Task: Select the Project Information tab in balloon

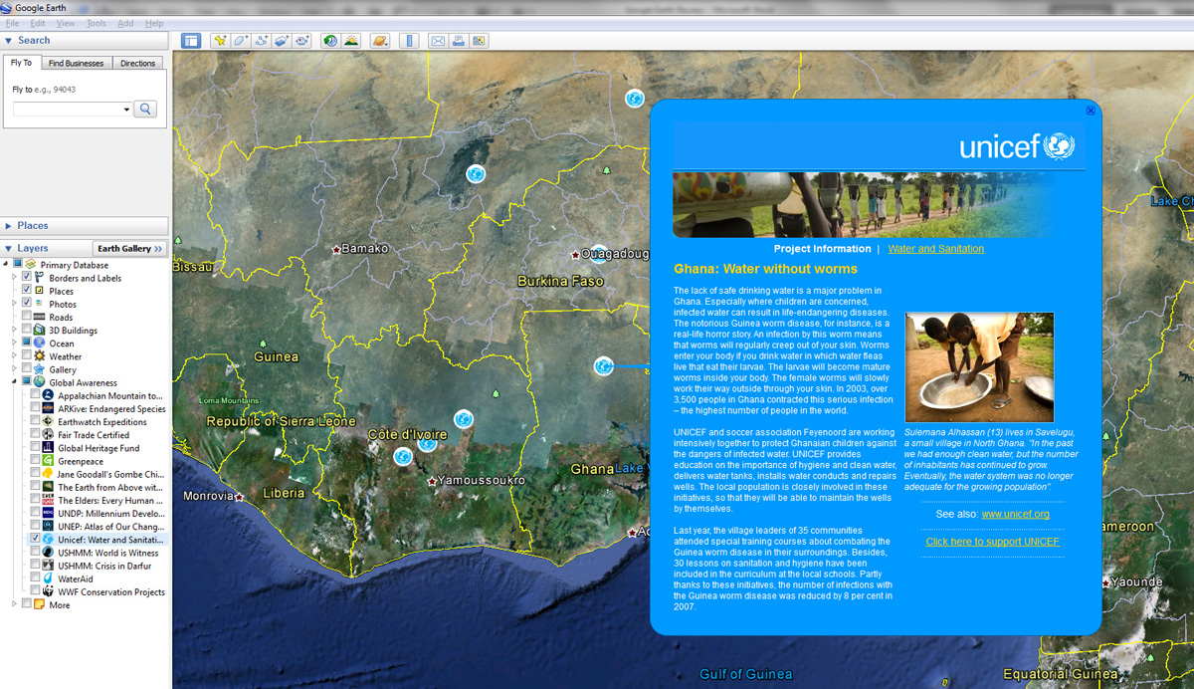Action: coord(822,249)
